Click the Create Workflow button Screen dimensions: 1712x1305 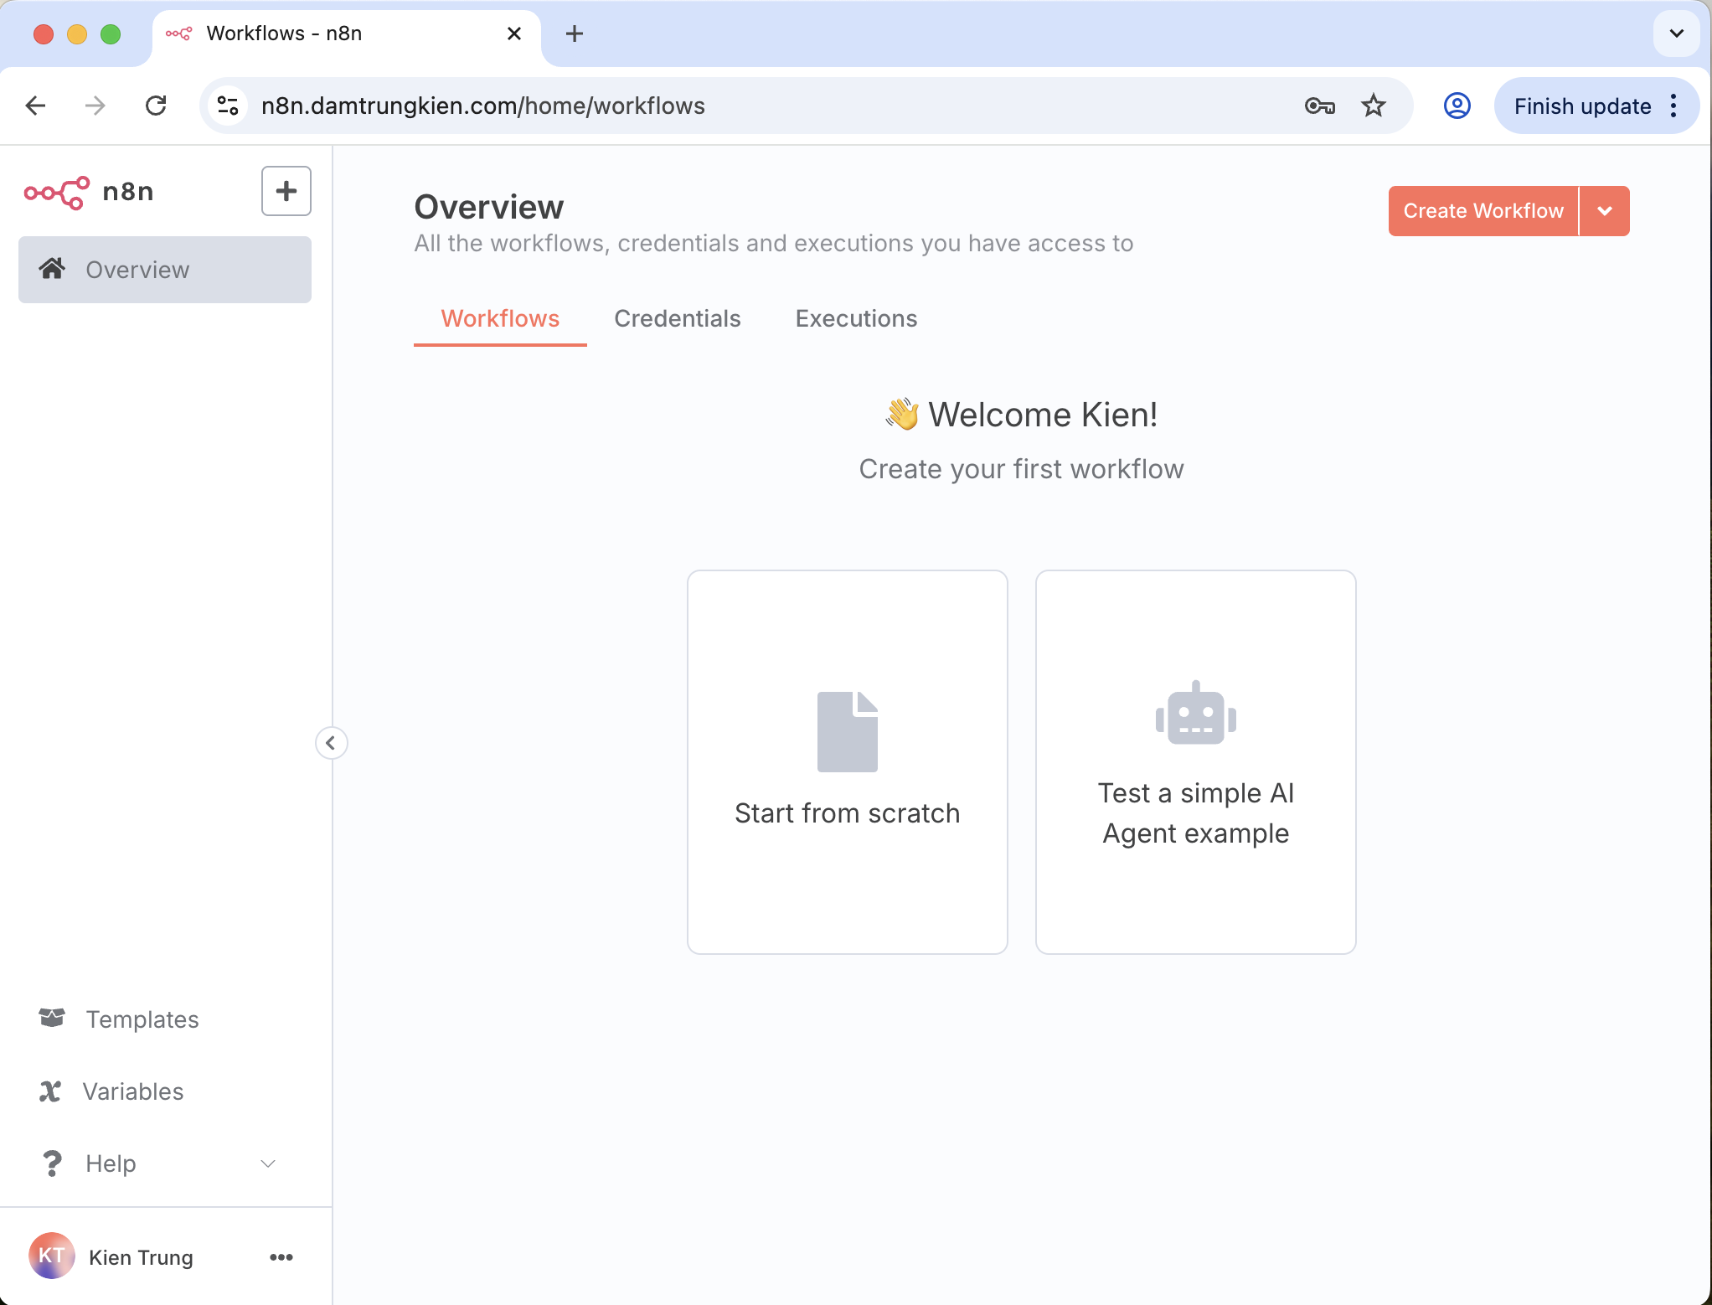[x=1483, y=211]
